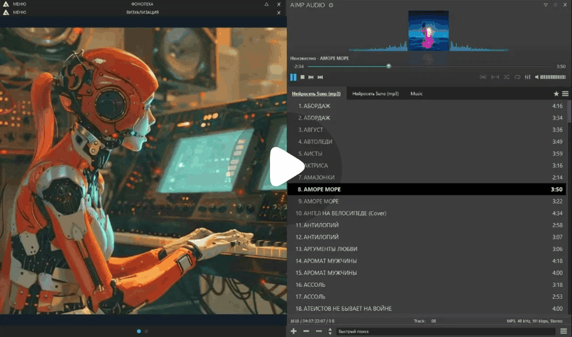572x337 pixels.
Task: Pause playback with the blue pause button
Action: [293, 77]
